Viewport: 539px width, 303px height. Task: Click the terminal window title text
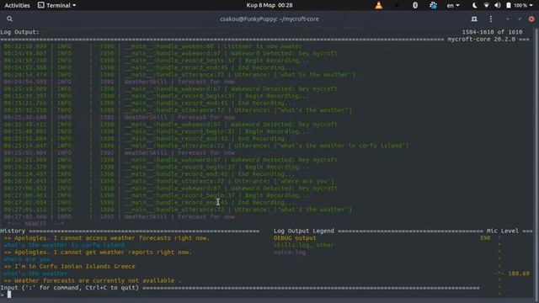point(269,19)
